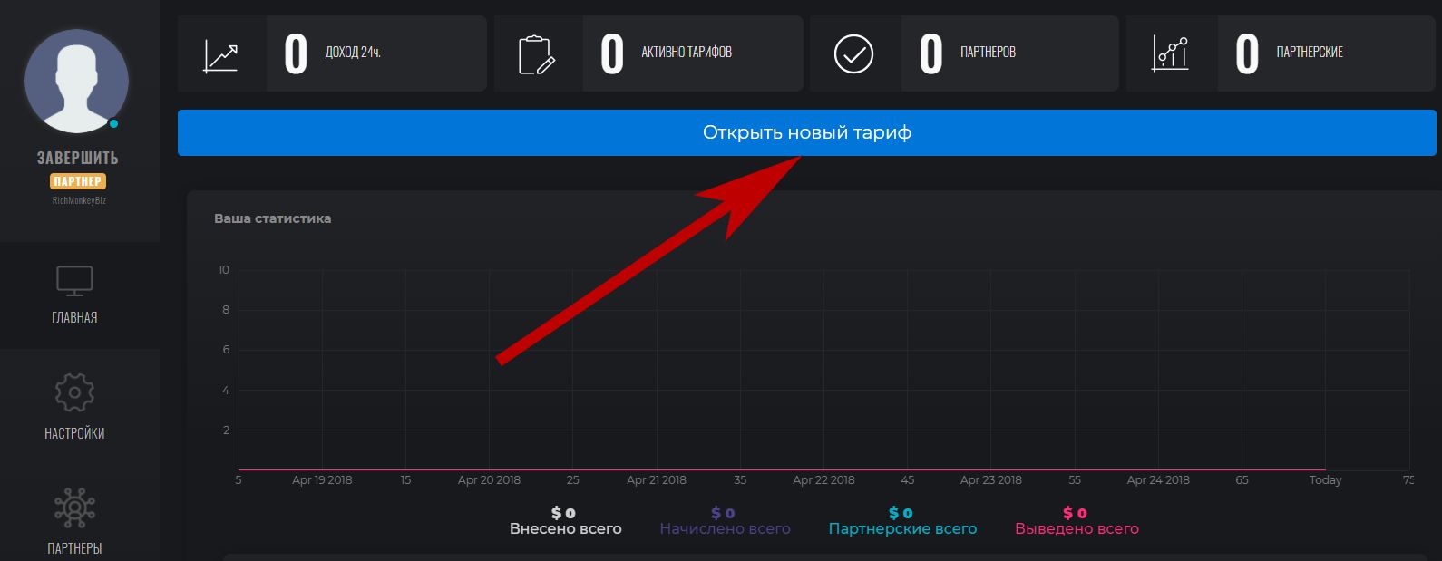Viewport: 1442px width, 561px height.
Task: Select the ПАРТНЕРЫ menu label
Action: click(x=74, y=548)
